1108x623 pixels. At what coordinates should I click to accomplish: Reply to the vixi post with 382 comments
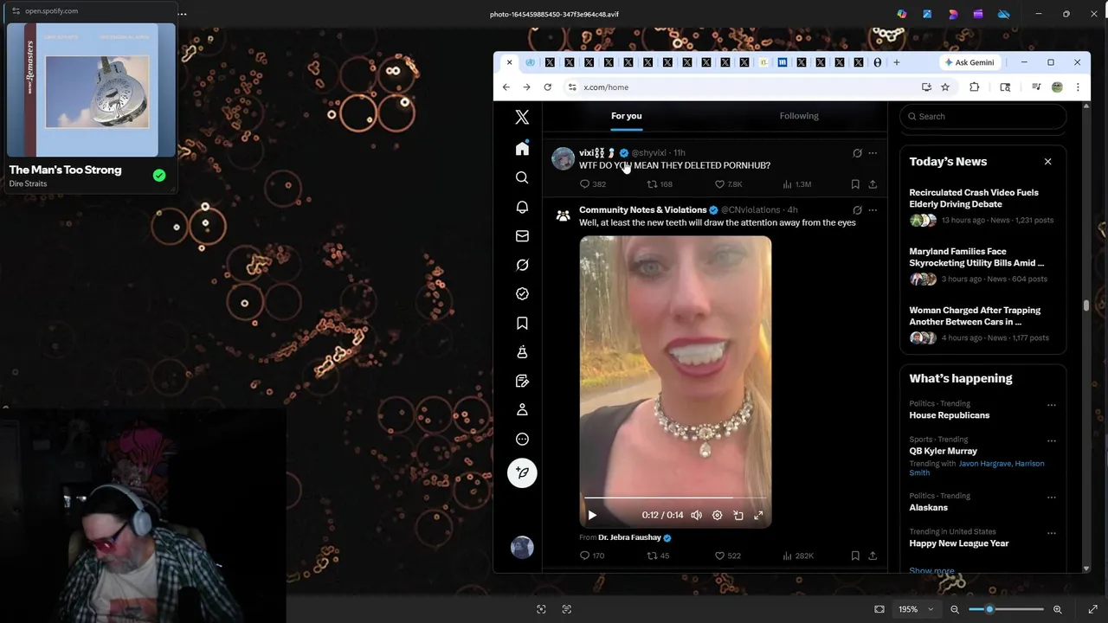tap(593, 183)
